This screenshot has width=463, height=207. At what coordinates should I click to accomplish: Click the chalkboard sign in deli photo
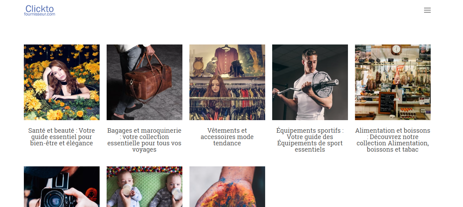click(x=388, y=103)
